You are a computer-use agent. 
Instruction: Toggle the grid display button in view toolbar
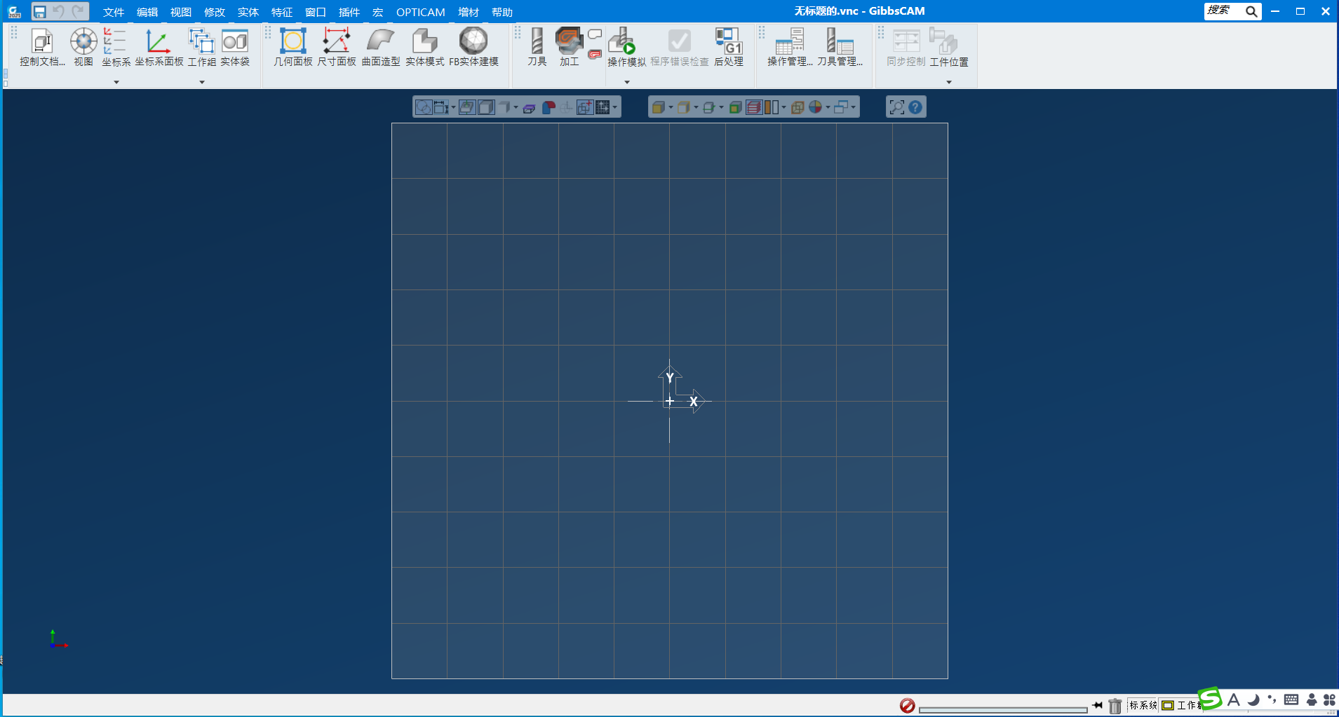tap(603, 107)
